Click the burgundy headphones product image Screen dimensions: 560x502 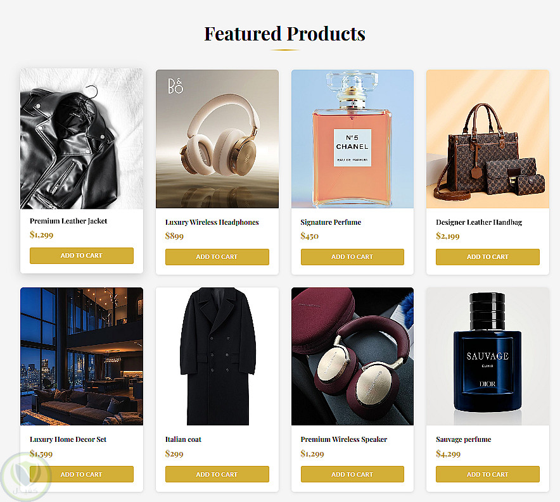[x=352, y=356]
